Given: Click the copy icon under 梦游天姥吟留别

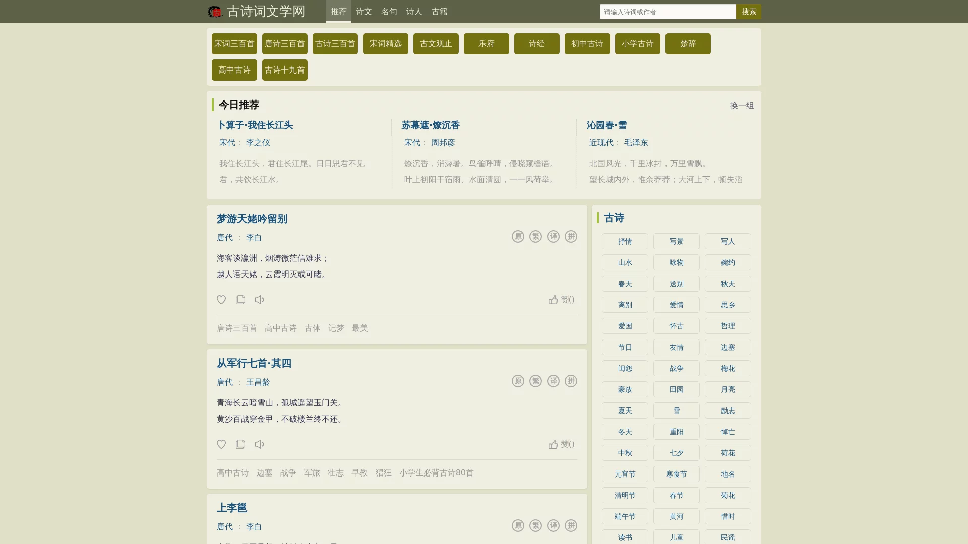Looking at the screenshot, I should (240, 300).
